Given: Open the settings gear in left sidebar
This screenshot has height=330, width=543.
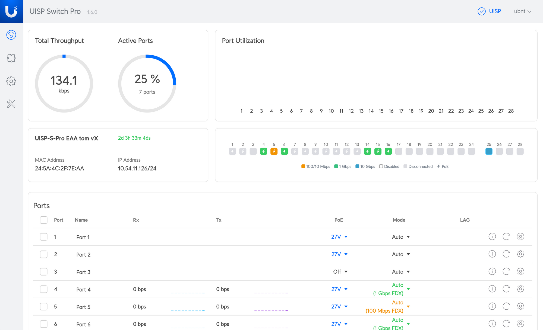Looking at the screenshot, I should click(x=11, y=81).
